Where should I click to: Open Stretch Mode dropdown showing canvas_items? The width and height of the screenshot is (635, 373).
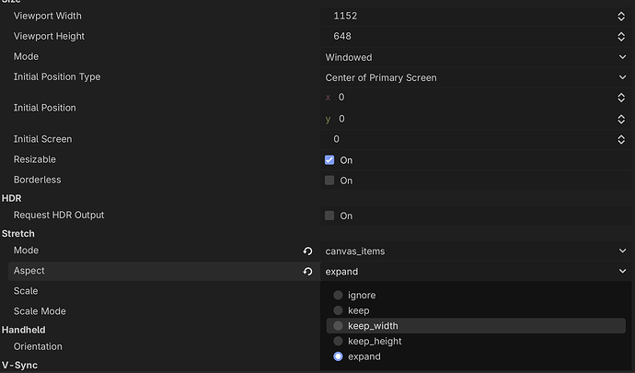pyautogui.click(x=476, y=251)
